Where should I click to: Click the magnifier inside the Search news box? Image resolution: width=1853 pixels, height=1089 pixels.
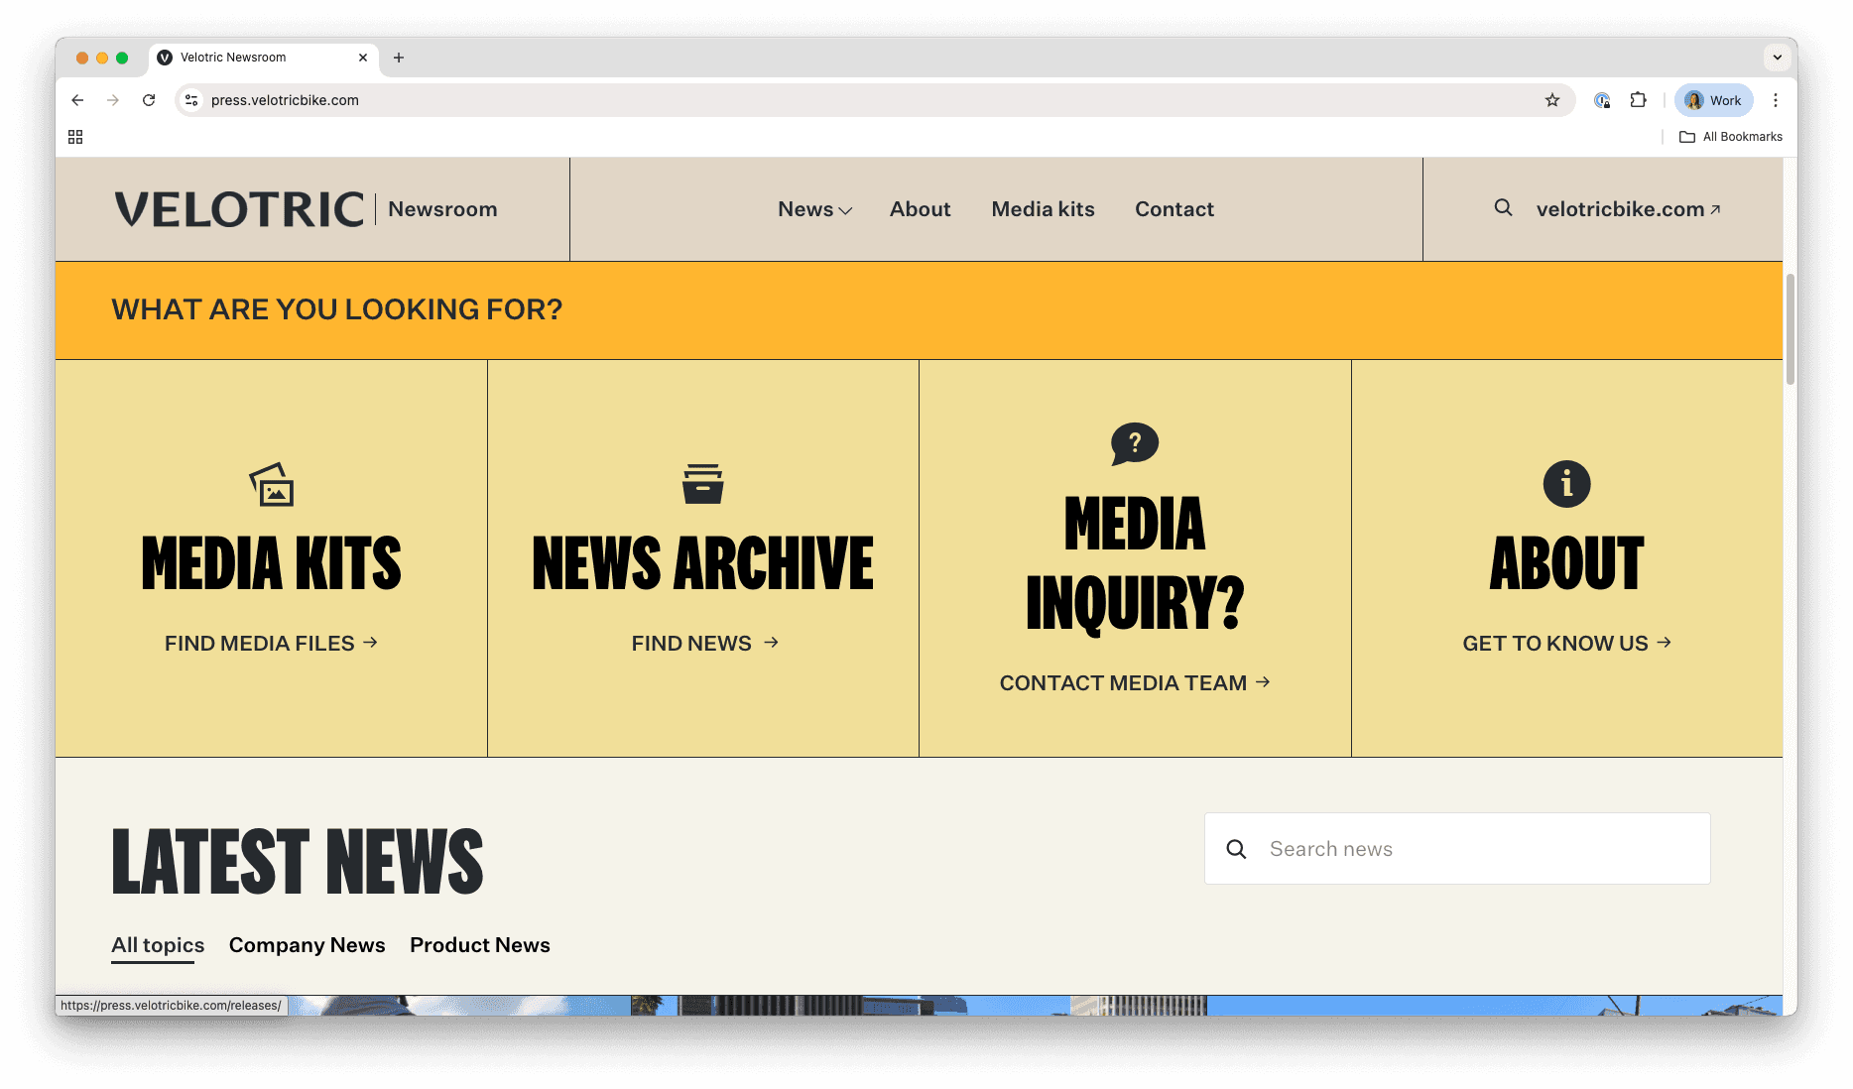(1236, 849)
